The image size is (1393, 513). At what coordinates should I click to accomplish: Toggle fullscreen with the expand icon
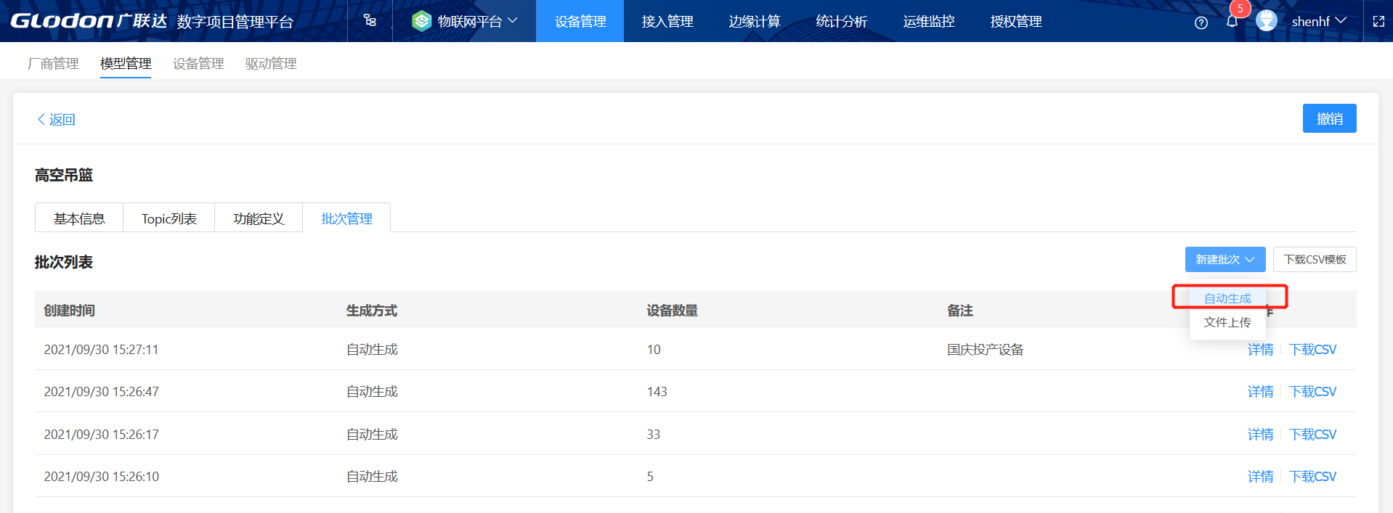click(x=1378, y=22)
